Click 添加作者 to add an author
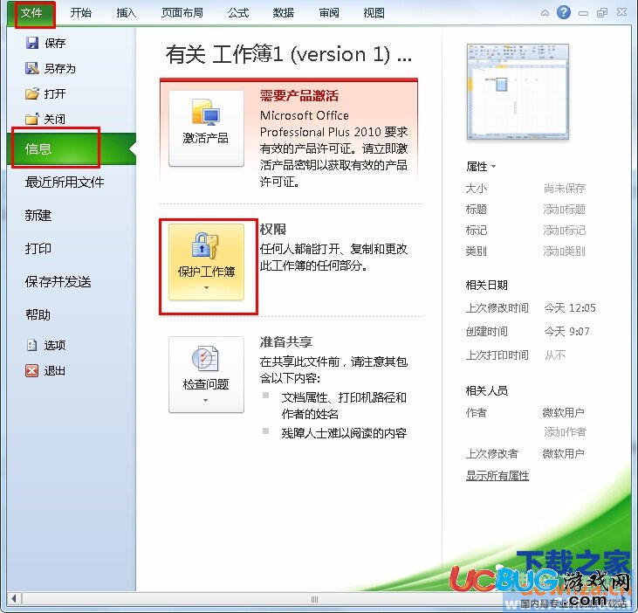Viewport: 638px width, 613px height. [566, 432]
